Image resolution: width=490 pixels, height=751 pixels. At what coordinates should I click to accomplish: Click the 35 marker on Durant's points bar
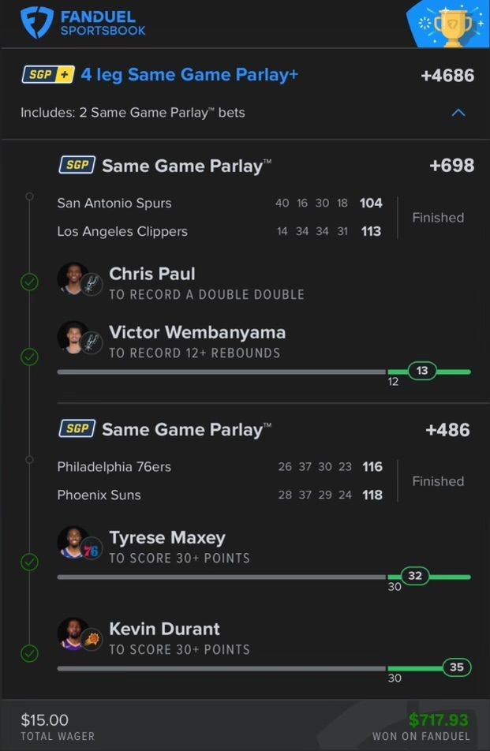click(x=457, y=667)
